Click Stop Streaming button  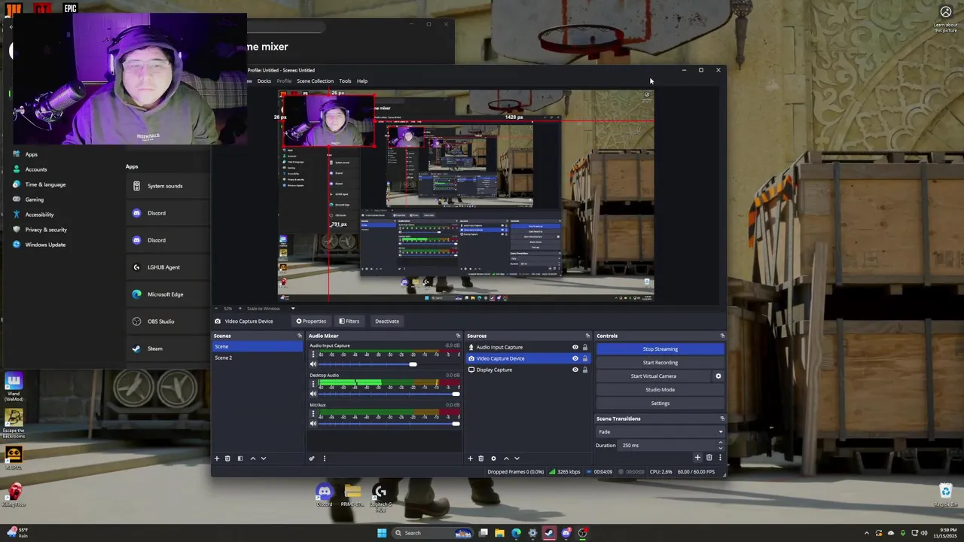pyautogui.click(x=660, y=349)
